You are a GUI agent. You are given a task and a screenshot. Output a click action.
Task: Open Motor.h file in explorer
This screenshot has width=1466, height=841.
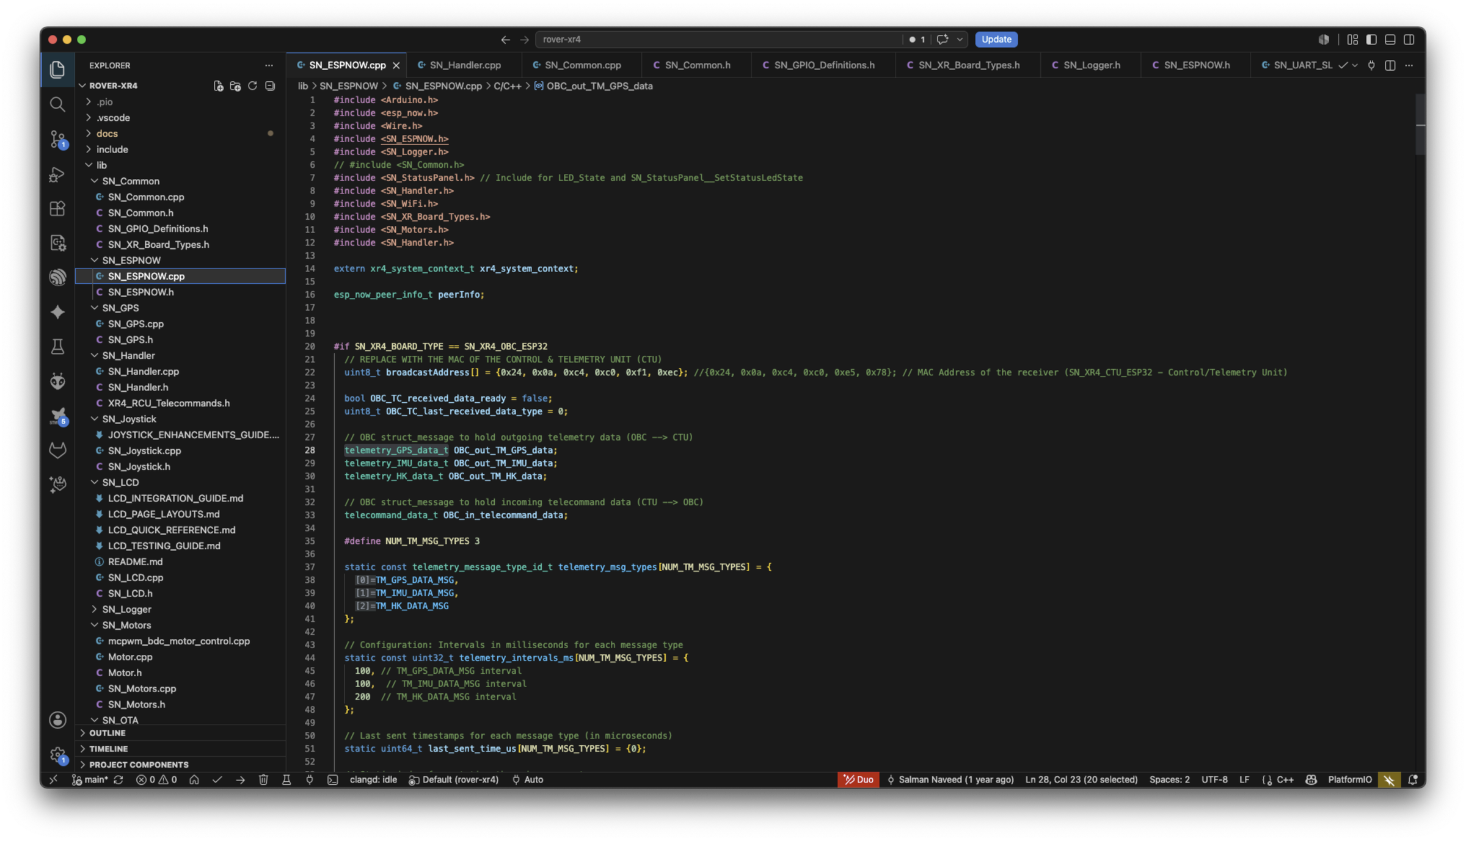125,673
